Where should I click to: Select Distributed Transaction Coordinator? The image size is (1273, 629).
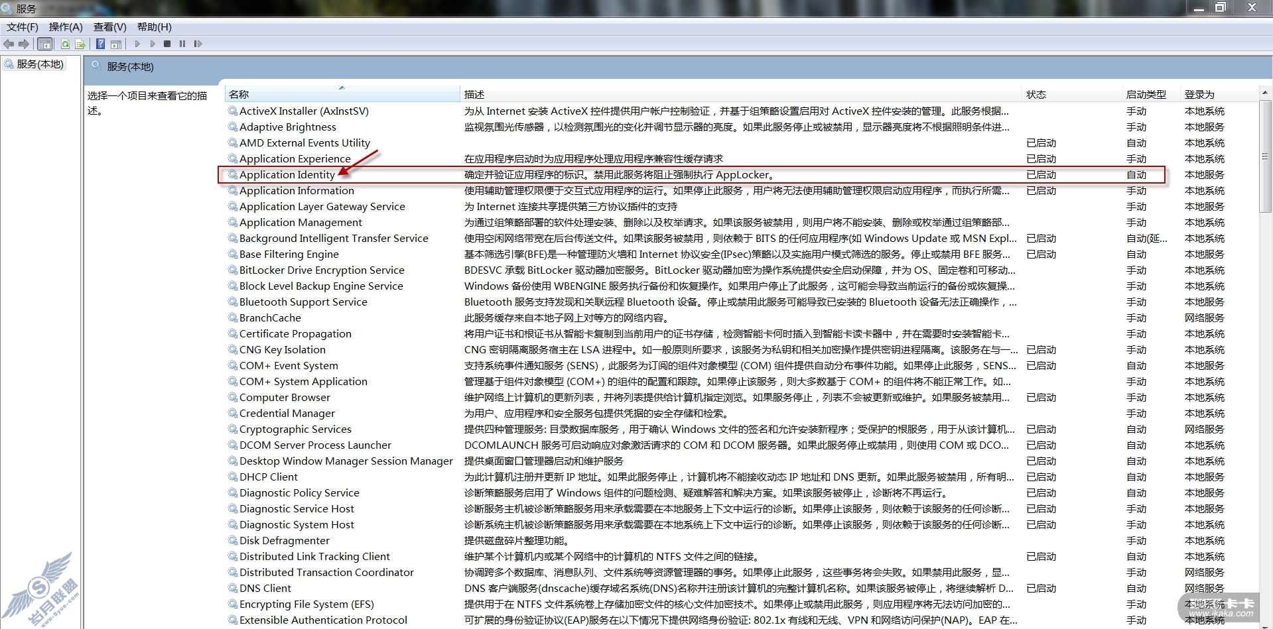(x=326, y=572)
